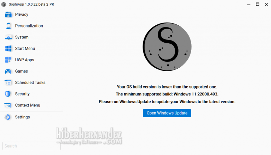This screenshot has height=155, width=271.
Task: Open Settings using the gear icon
Action: [8, 117]
